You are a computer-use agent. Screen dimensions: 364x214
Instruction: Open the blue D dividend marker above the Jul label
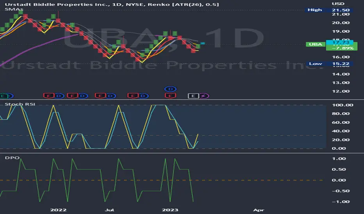tap(111, 96)
